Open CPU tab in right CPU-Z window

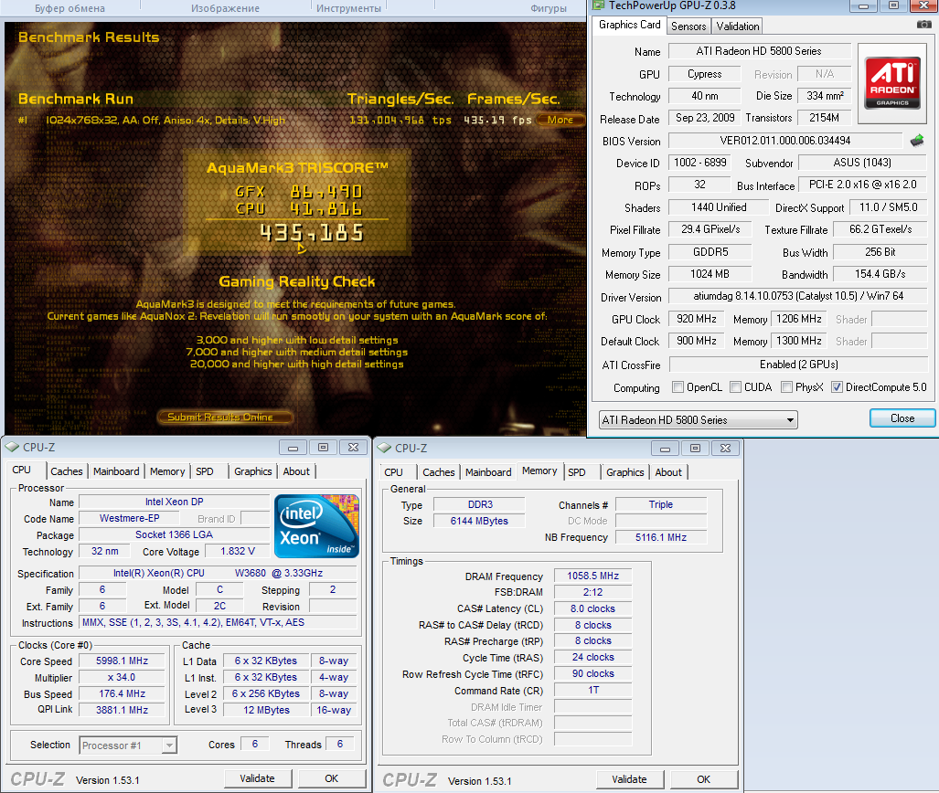393,473
